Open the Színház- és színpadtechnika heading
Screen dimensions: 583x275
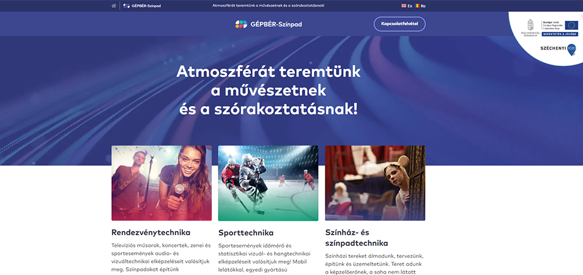click(x=357, y=238)
